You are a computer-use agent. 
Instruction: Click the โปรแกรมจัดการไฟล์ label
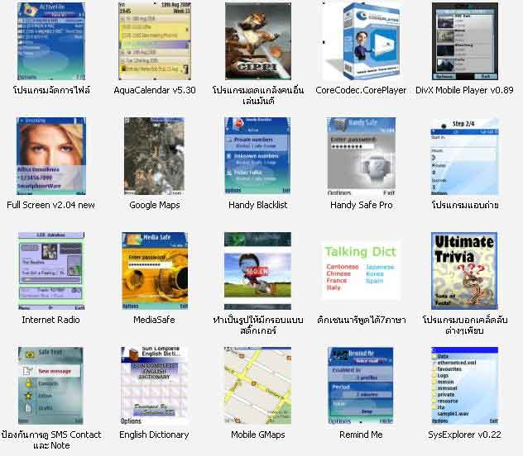pos(51,90)
